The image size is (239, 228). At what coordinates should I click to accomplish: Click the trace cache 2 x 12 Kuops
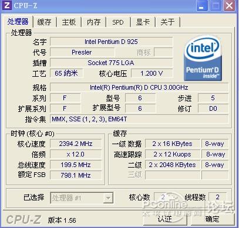173,154
